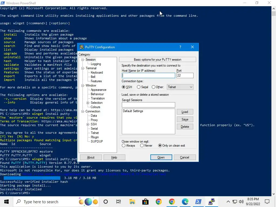Select Serial connection type
Image resolution: width=276 pixels, height=207 pixels.
(142, 87)
